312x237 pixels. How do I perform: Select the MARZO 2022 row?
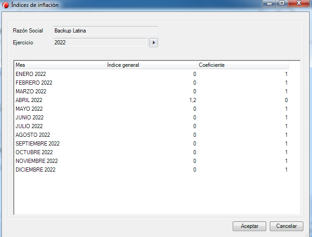coord(152,92)
